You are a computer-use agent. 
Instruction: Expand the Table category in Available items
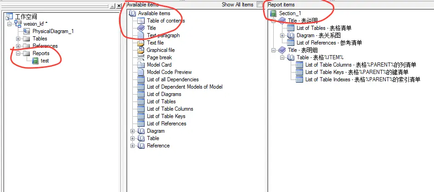[x=133, y=138]
